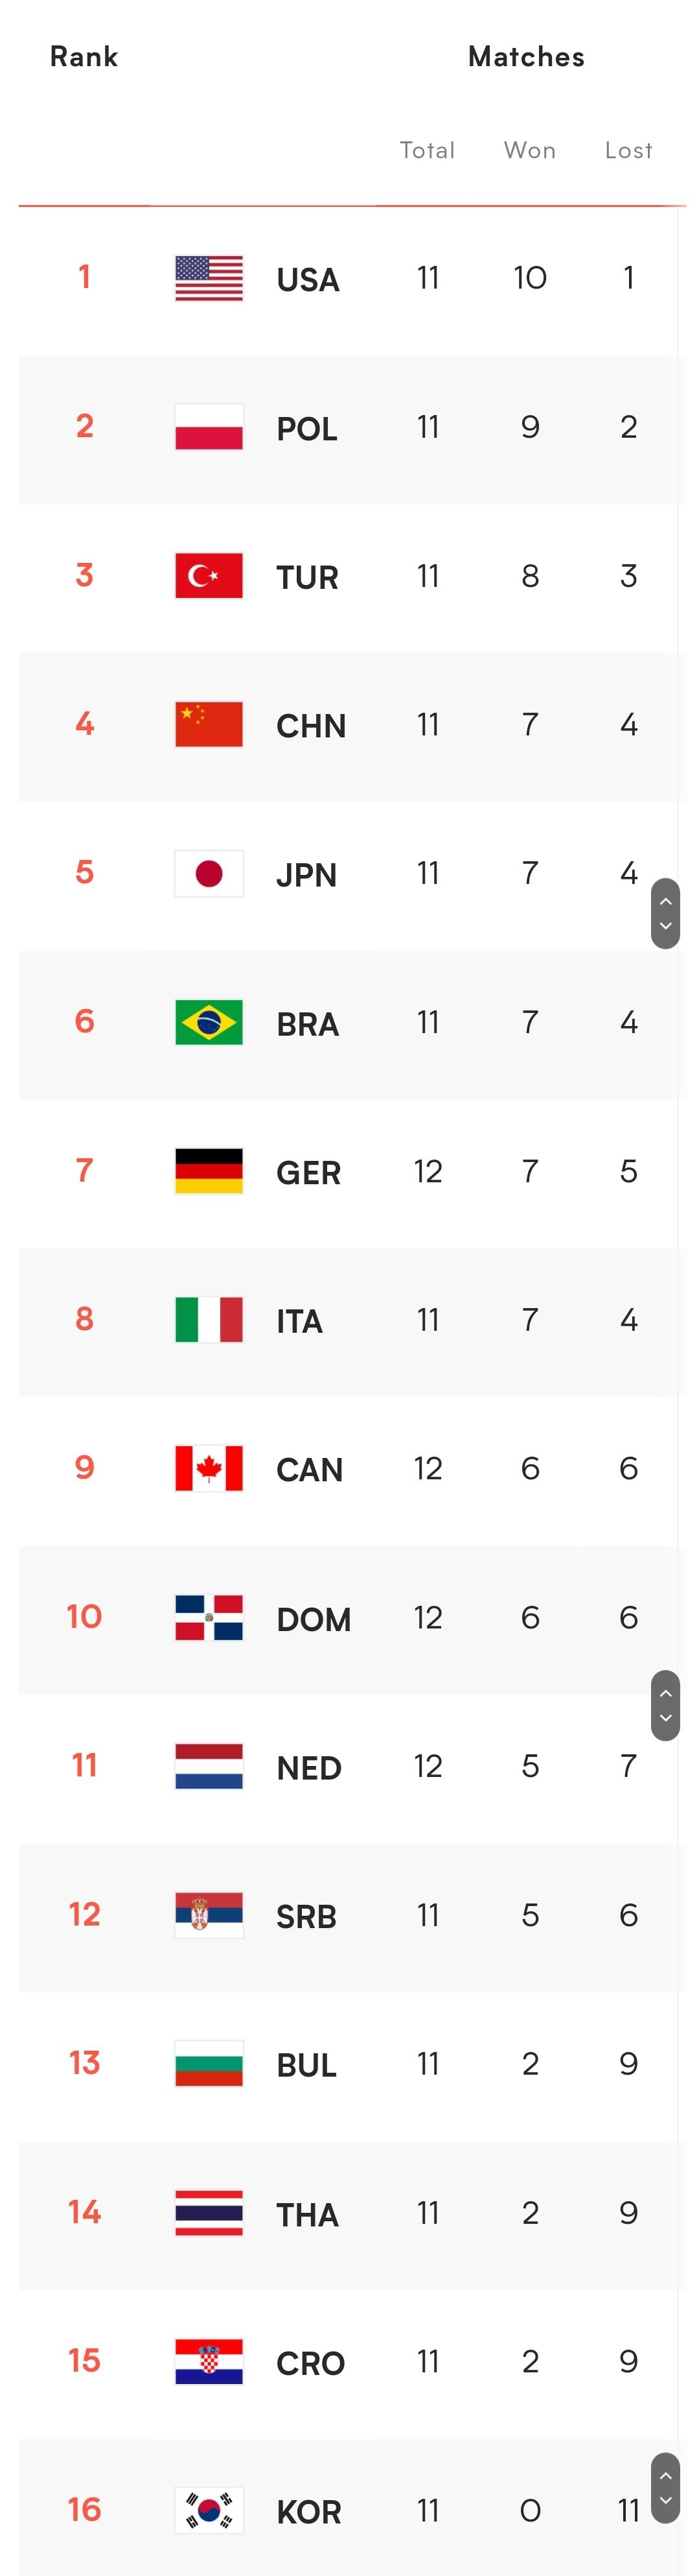Screen dimensions: 699x2576
Task: Click the scroll handle beside KOR row
Action: 665,2487
